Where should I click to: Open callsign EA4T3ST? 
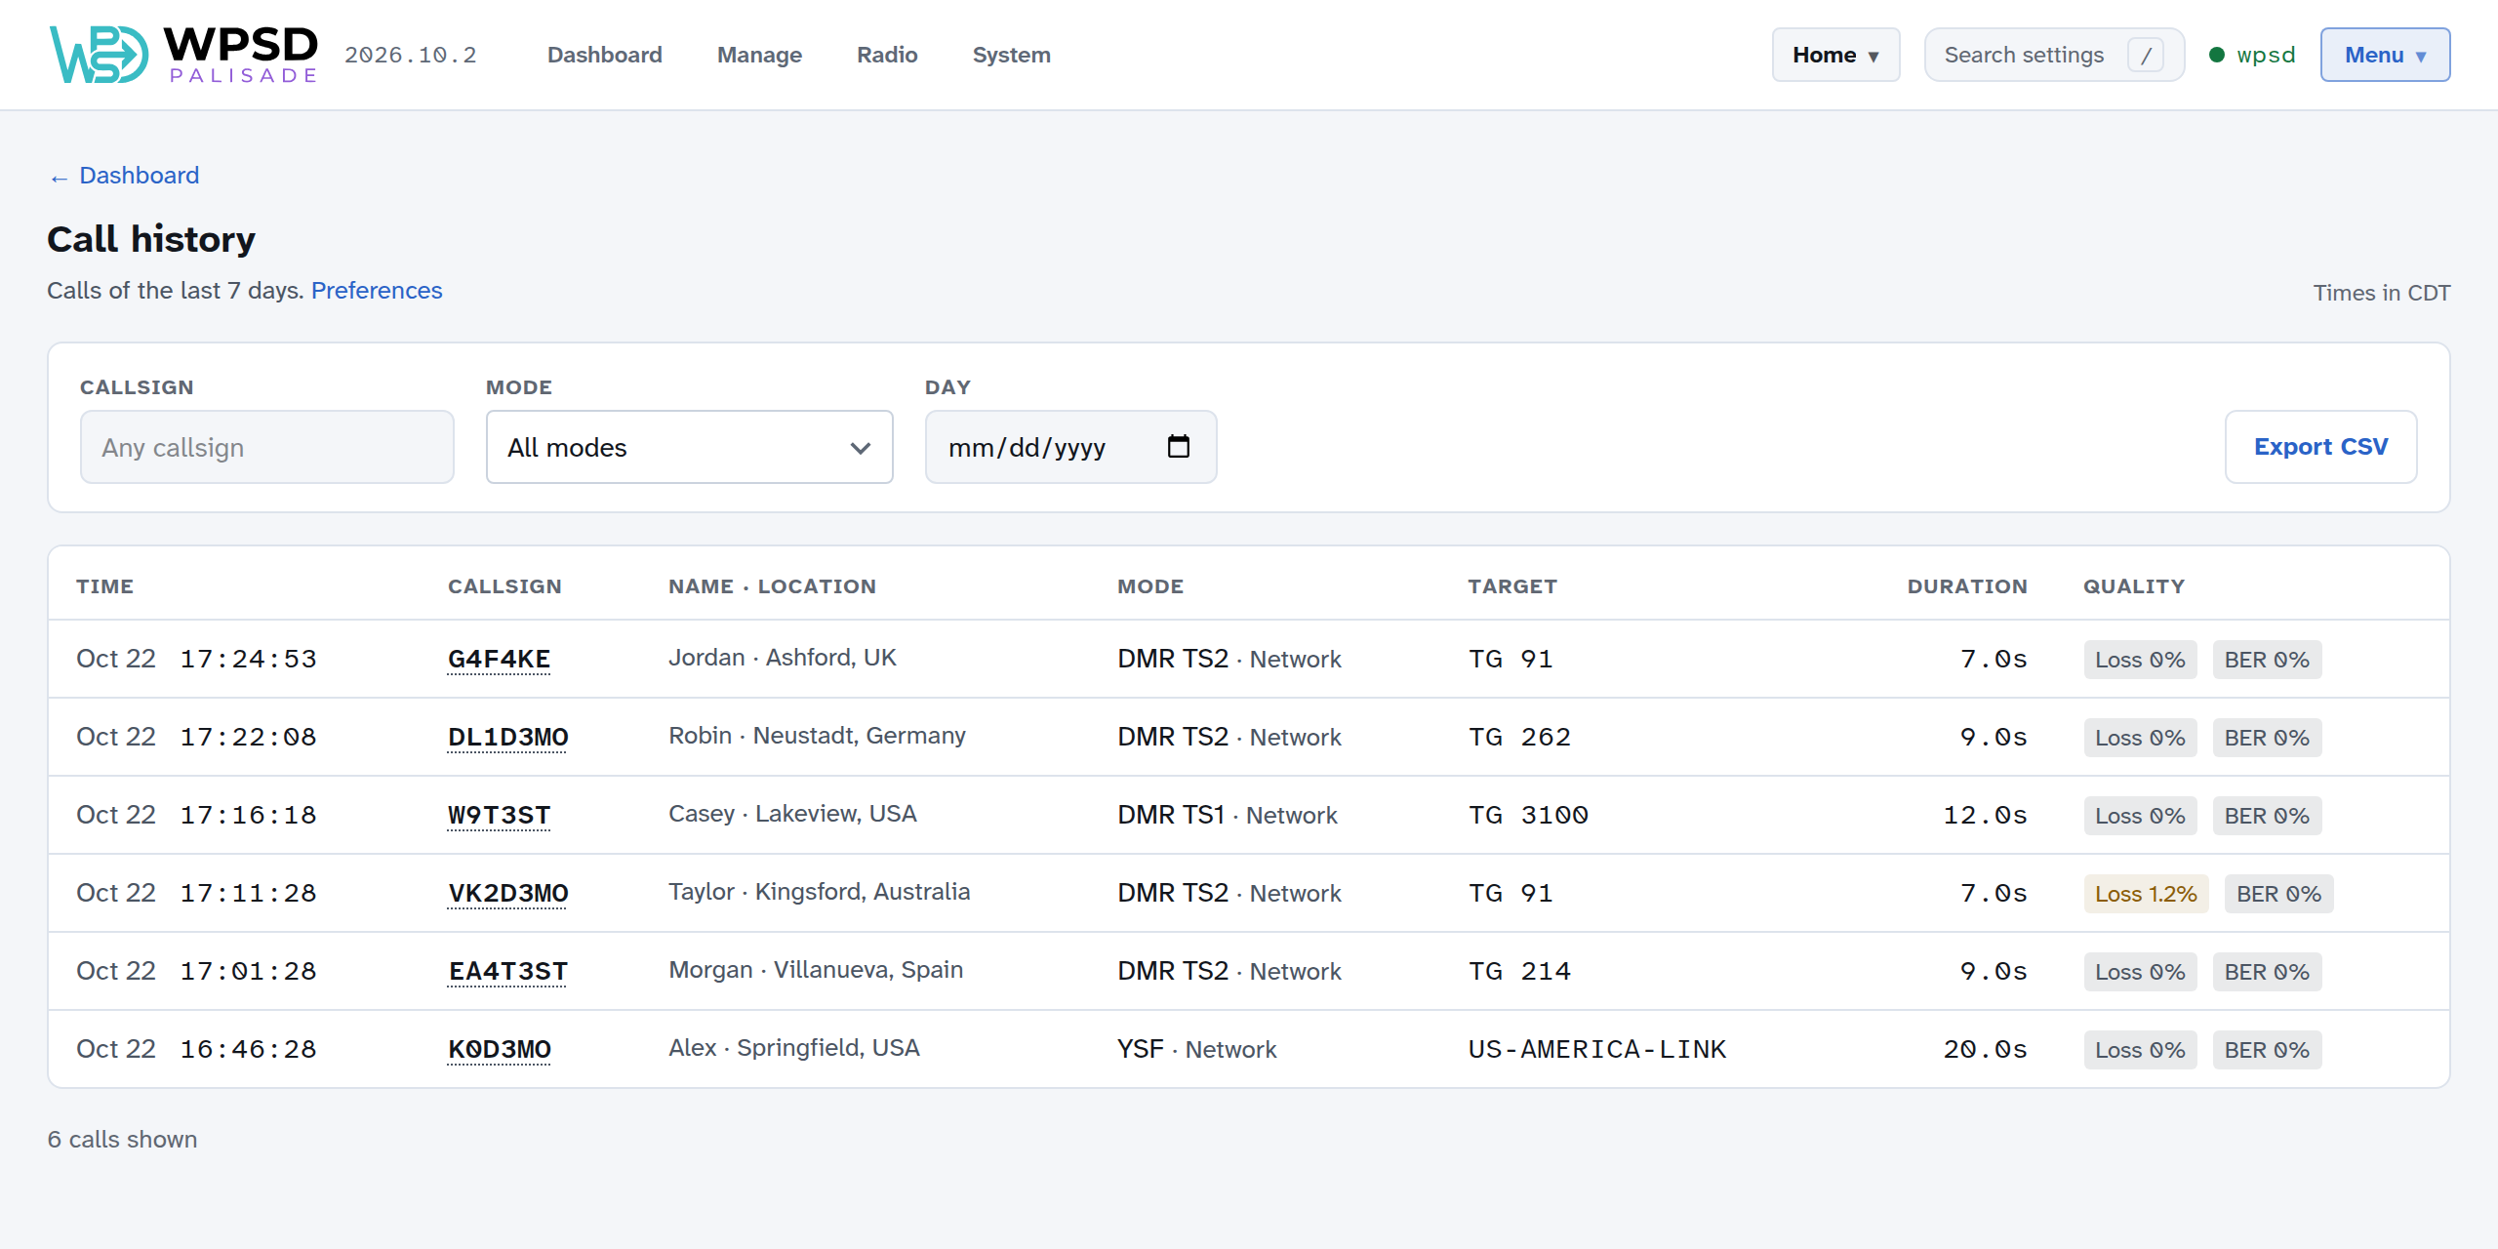pos(507,971)
